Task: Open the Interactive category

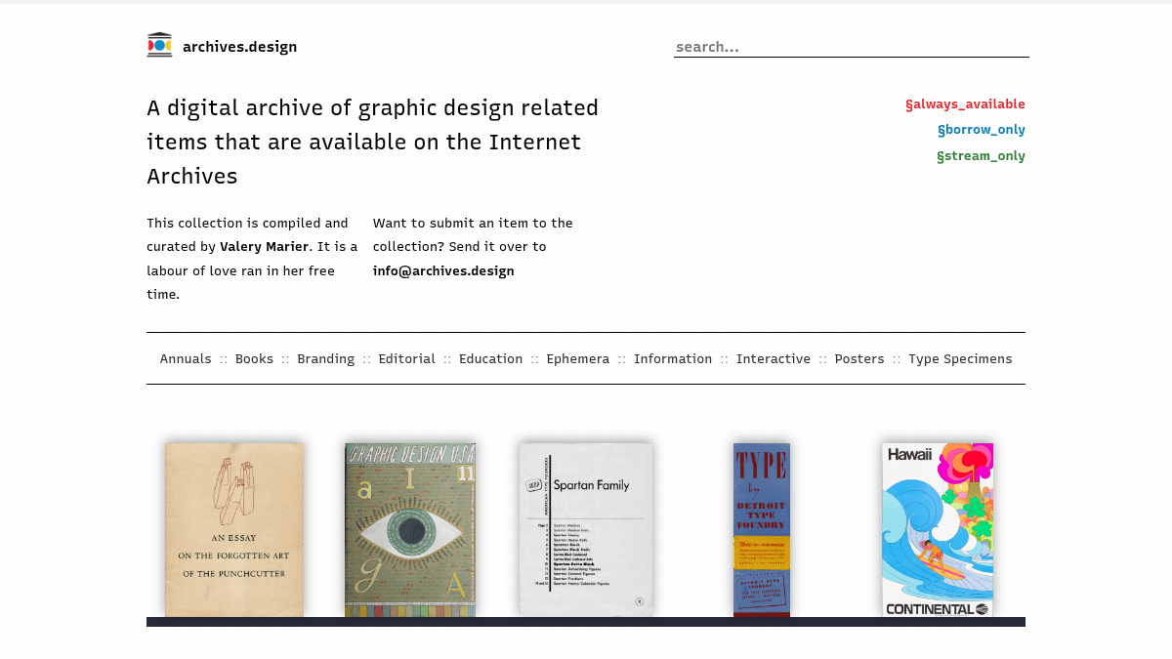Action: click(x=773, y=359)
